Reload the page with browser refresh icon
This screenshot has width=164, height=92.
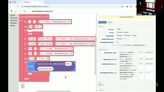pos(18,6)
